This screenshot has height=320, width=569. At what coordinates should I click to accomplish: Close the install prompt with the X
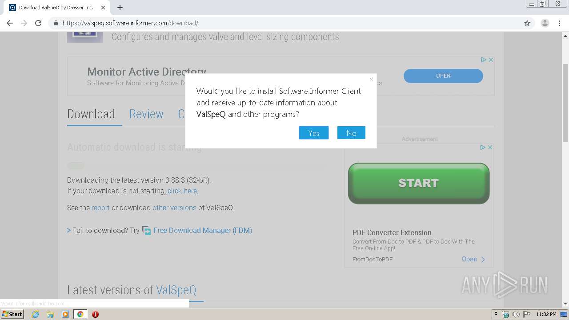point(371,80)
